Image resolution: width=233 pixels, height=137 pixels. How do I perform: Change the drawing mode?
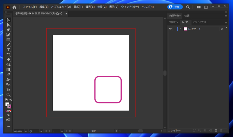tap(8, 115)
